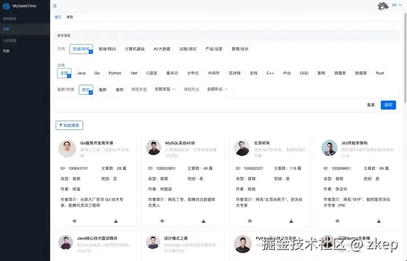Open 列表 in the left sidebar
The height and width of the screenshot is (261, 407).
[x=6, y=51]
